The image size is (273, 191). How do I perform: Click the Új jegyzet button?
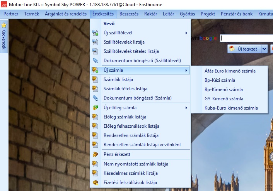[244, 49]
